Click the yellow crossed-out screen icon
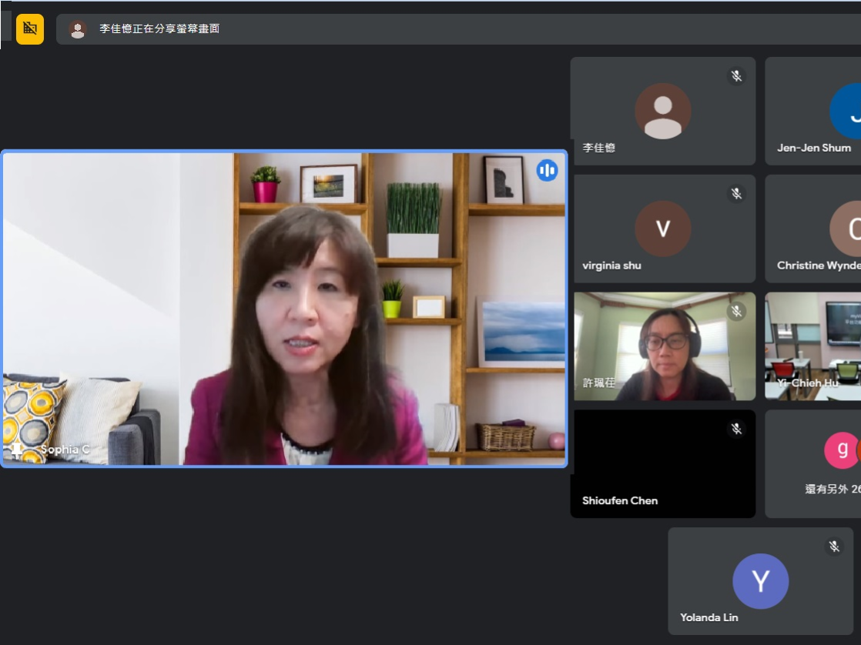The width and height of the screenshot is (861, 645). pyautogui.click(x=30, y=29)
